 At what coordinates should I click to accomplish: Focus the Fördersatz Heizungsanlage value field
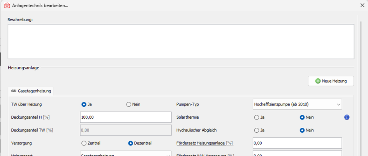click(x=297, y=143)
